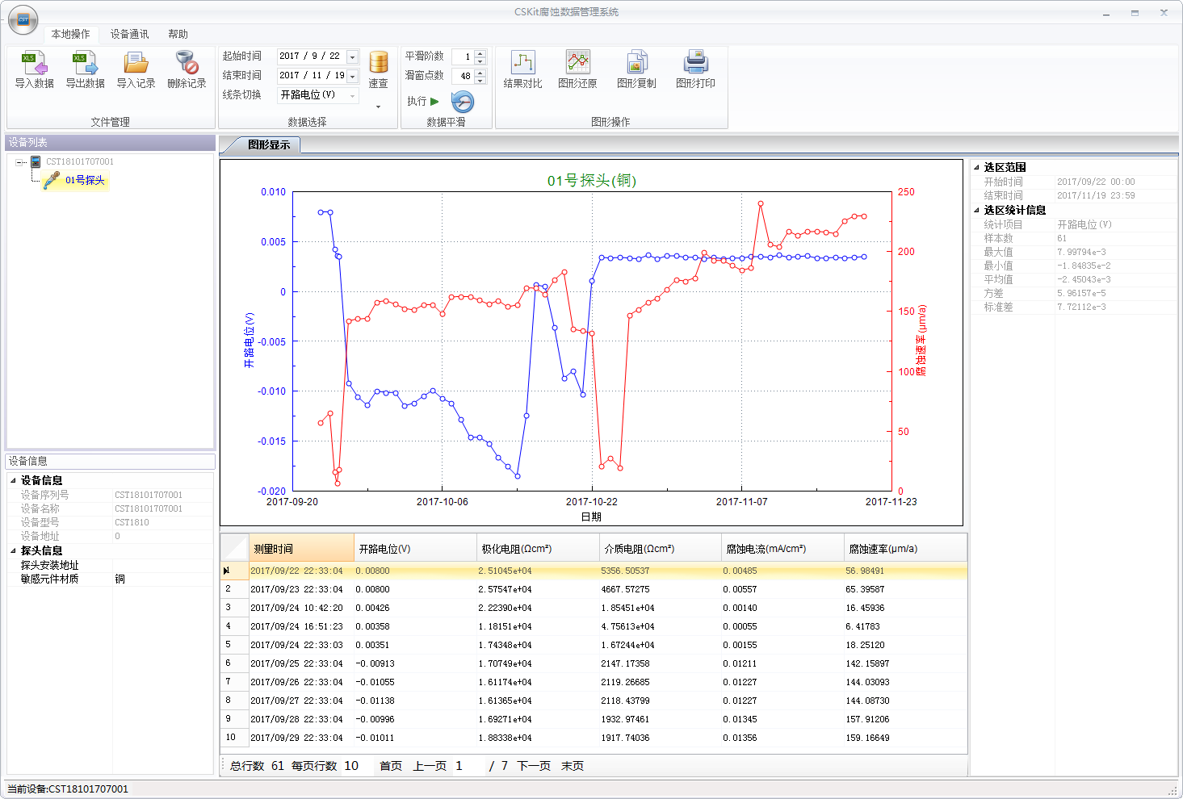The width and height of the screenshot is (1183, 799).
Task: Go to 首页 first page
Action: [391, 766]
